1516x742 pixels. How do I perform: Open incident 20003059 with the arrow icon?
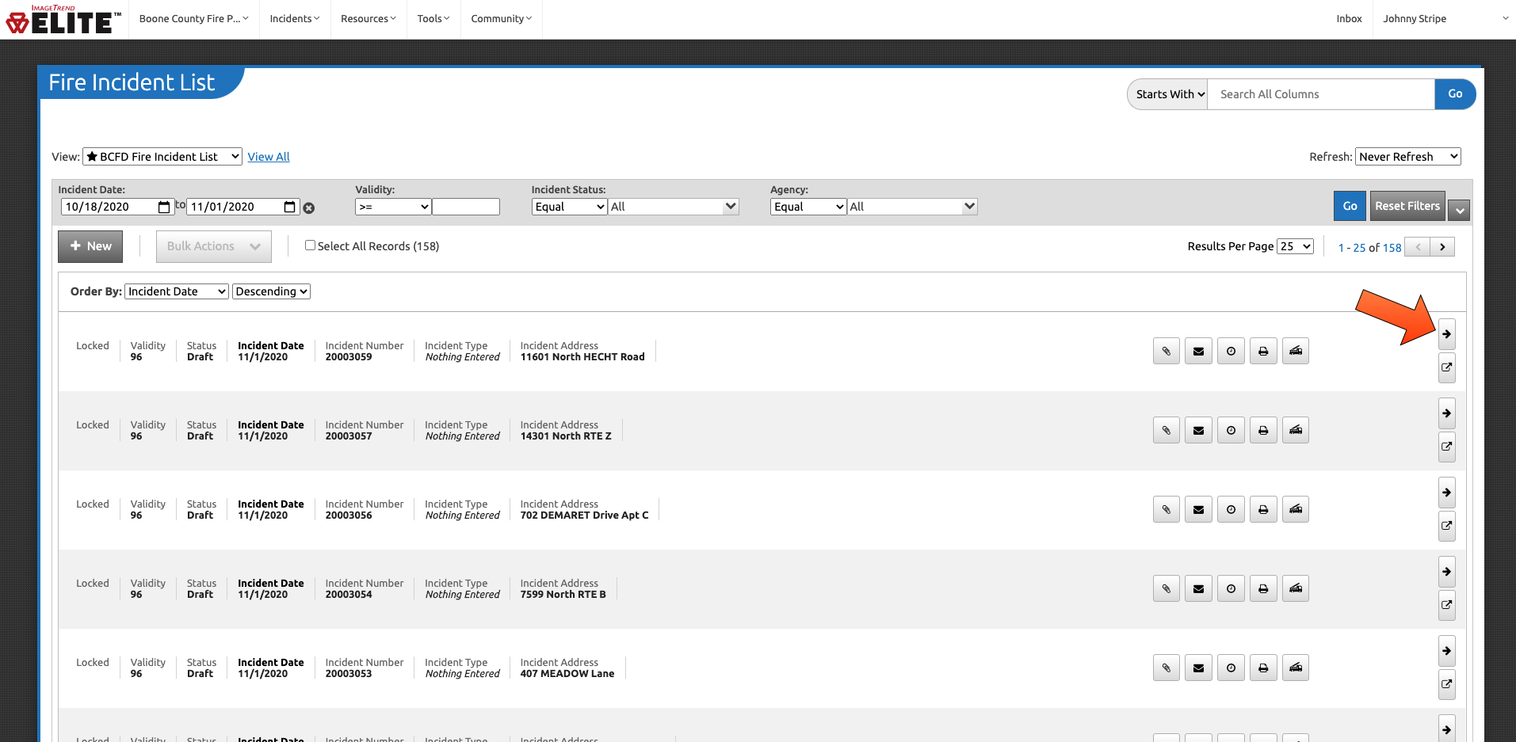point(1446,334)
